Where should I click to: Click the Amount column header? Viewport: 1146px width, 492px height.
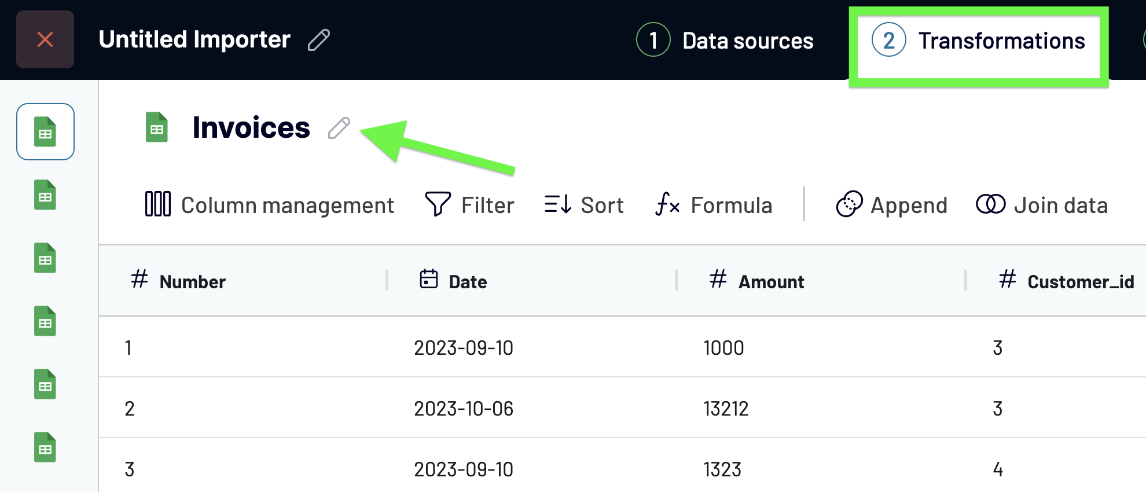tap(771, 282)
